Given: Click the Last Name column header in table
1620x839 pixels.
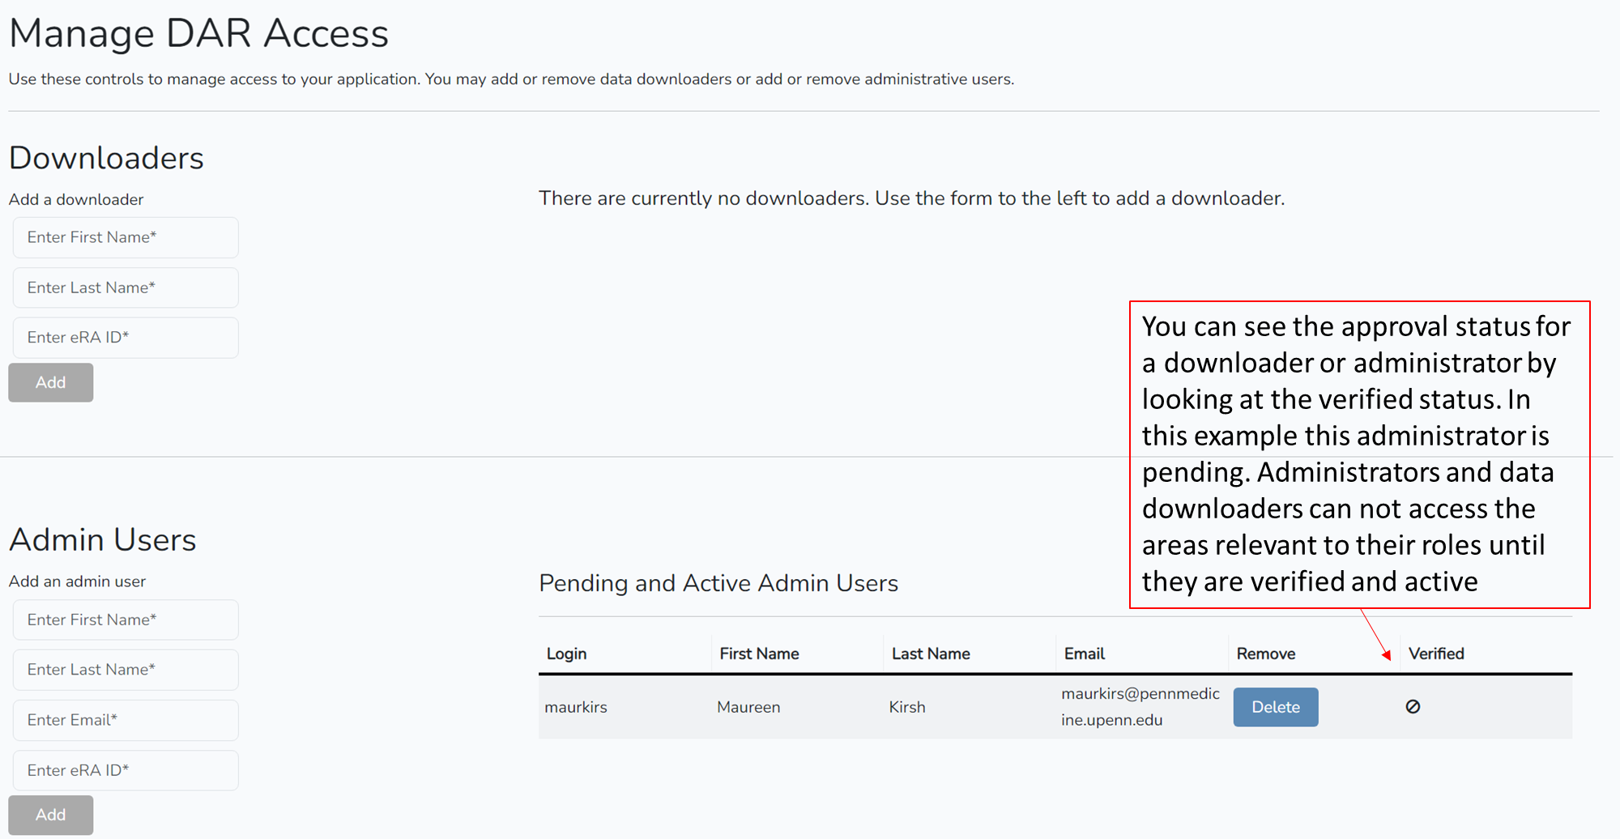Looking at the screenshot, I should pyautogui.click(x=931, y=654).
